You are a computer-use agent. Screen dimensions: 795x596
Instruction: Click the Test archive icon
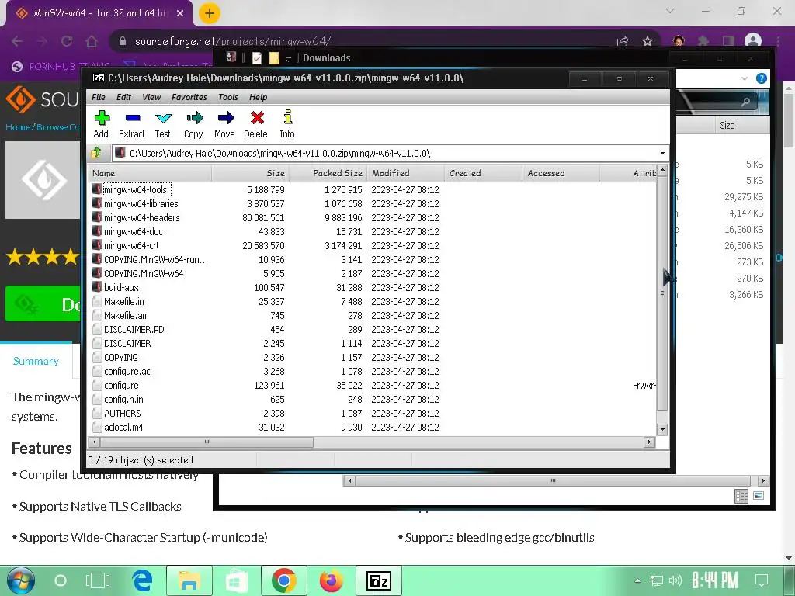(x=163, y=124)
